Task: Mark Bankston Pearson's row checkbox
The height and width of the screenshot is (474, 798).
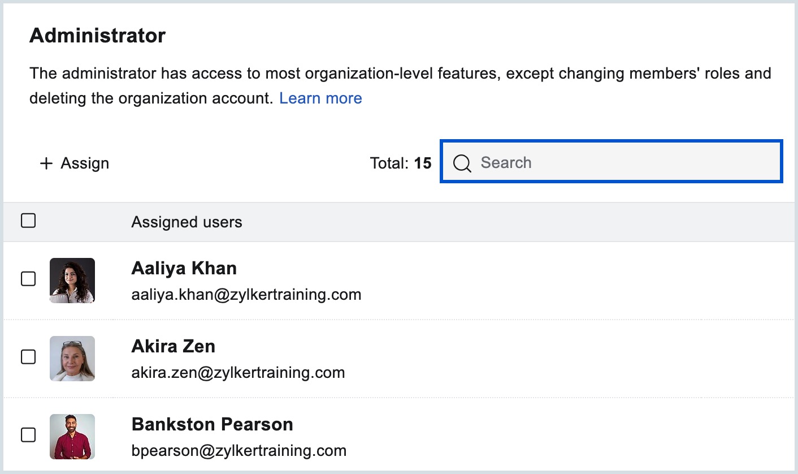Action: [28, 435]
